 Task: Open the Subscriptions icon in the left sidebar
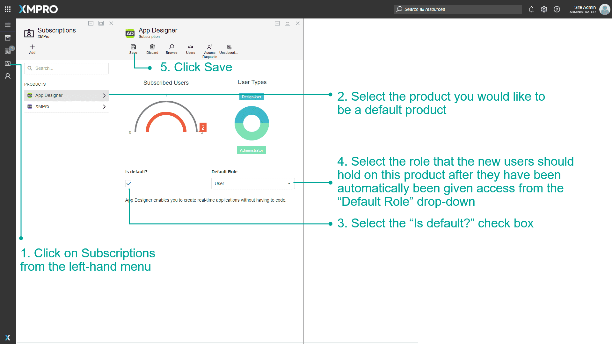[8, 63]
